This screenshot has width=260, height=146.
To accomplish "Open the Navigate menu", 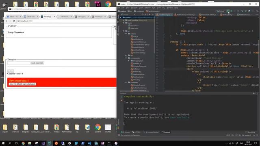I will pyautogui.click(x=134, y=8).
